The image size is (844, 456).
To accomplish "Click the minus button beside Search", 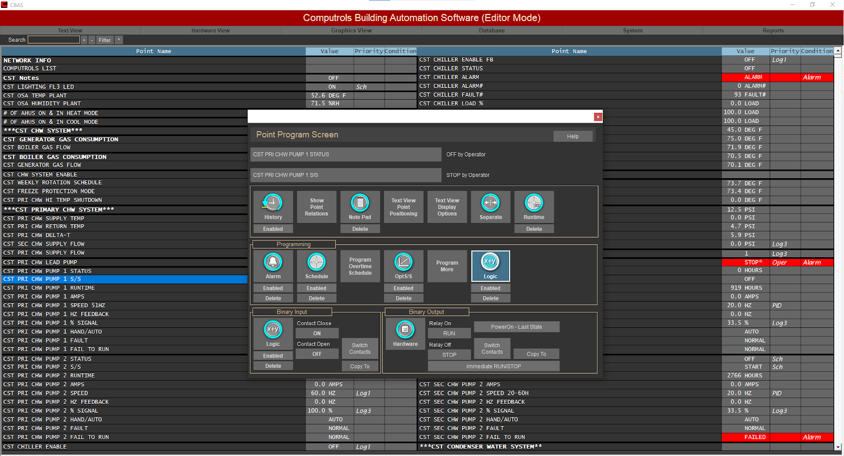I will 92,40.
